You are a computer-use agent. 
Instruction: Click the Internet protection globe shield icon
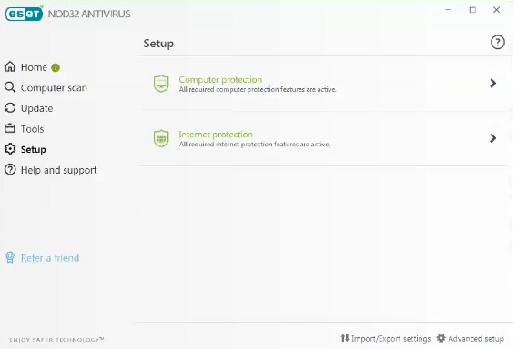pos(161,138)
